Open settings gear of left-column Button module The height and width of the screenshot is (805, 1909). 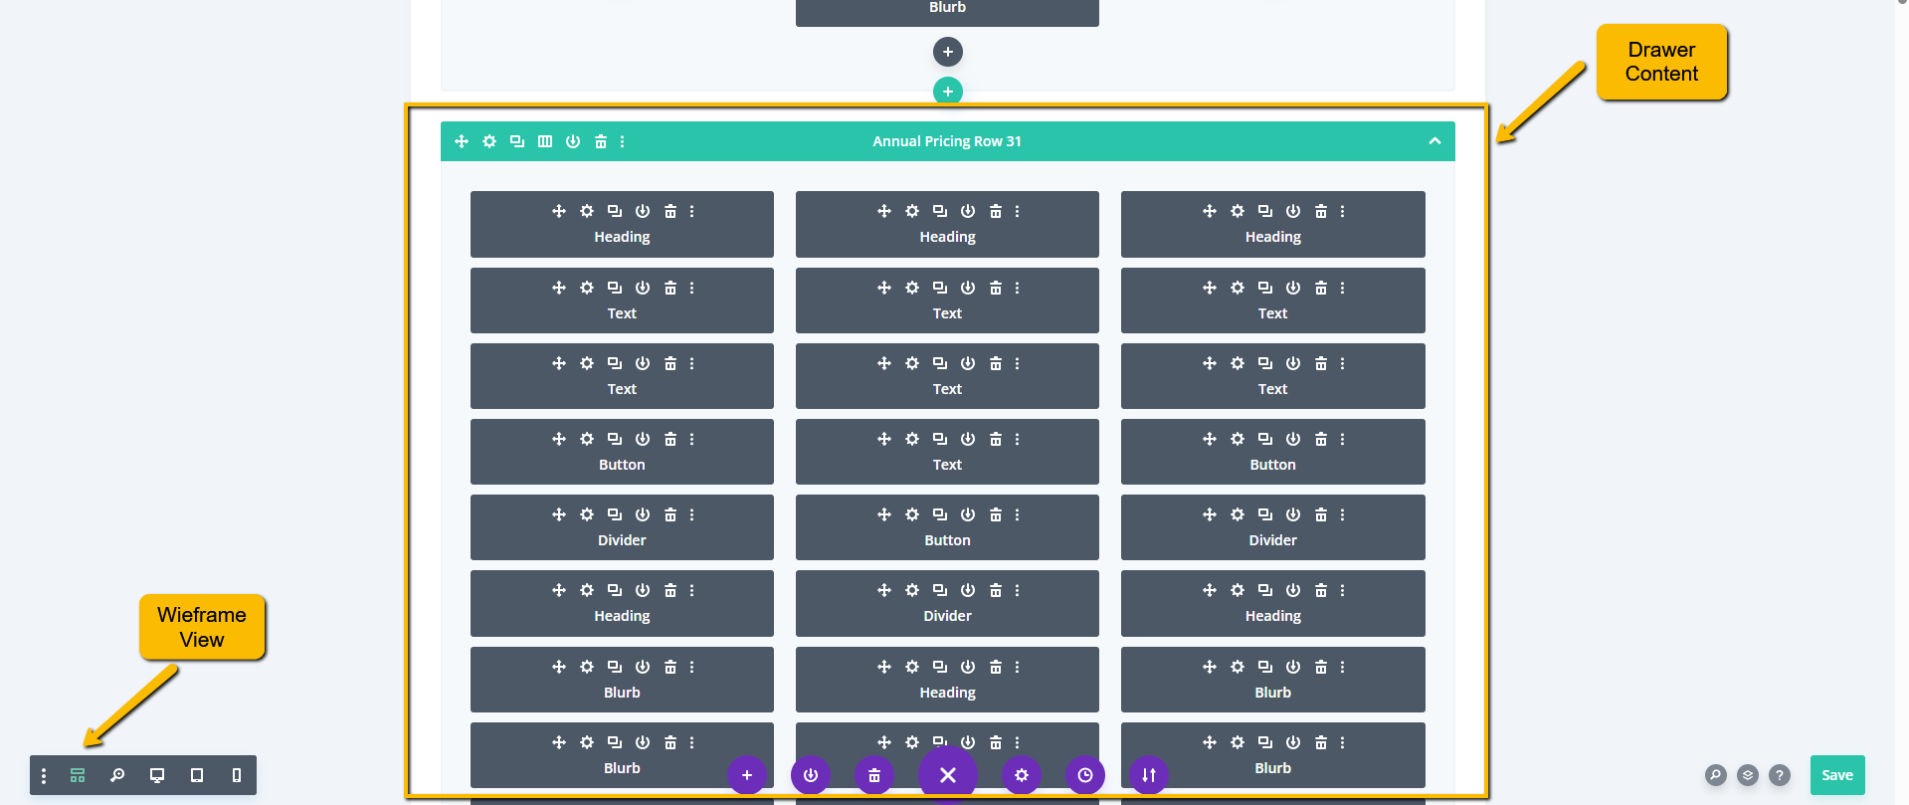tap(587, 439)
